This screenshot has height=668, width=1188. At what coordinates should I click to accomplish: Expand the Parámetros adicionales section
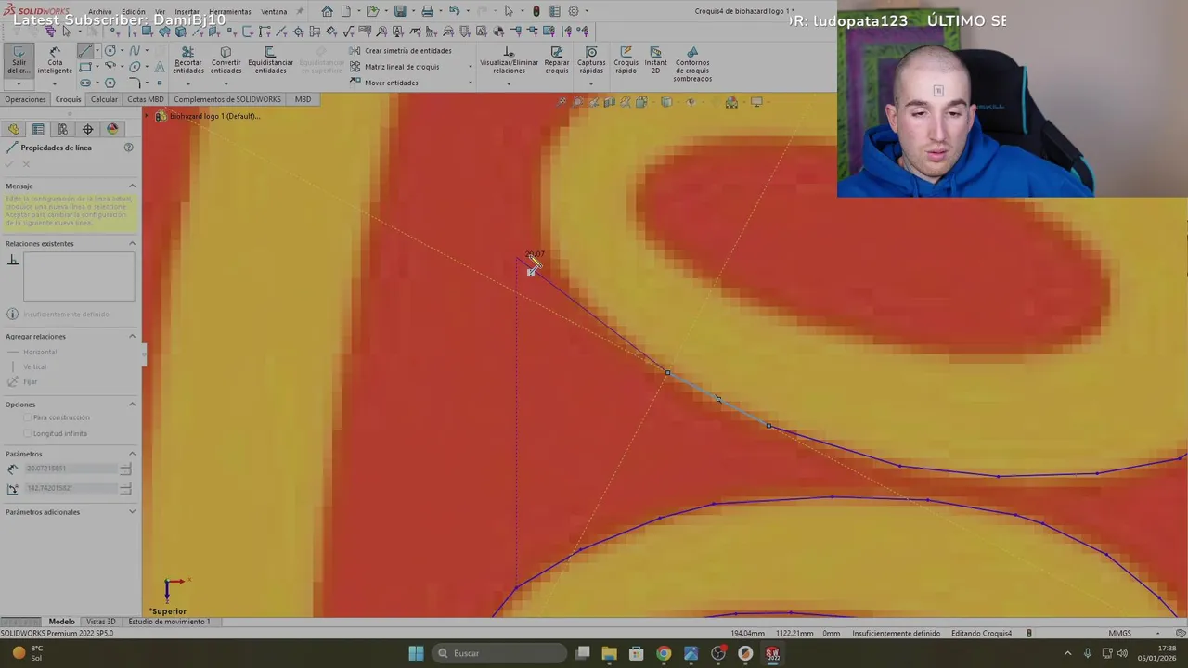132,511
